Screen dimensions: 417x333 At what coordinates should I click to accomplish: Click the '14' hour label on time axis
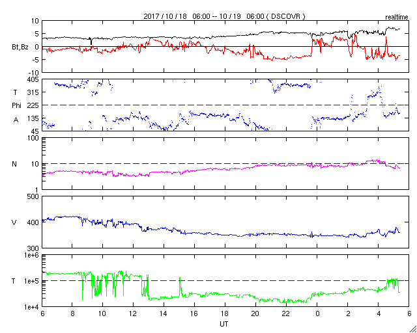pyautogui.click(x=164, y=314)
